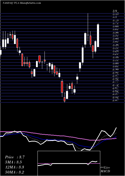Click the '50MA : 3.2' value

coord(14,172)
